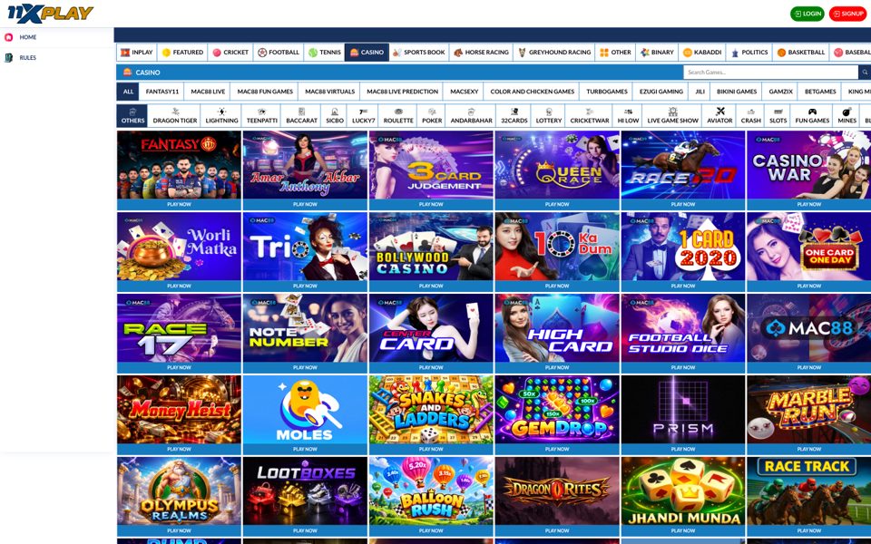
Task: Select the Mines category icon
Action: point(847,115)
